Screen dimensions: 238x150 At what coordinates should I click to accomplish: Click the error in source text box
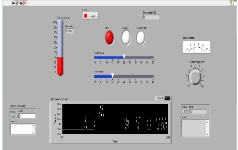21,129
